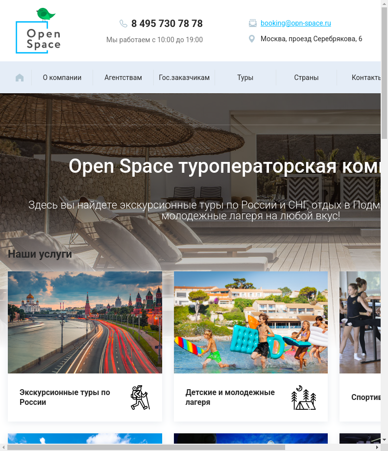Click the vertical scrollbar thumb
This screenshot has height=451, width=388.
click(384, 73)
